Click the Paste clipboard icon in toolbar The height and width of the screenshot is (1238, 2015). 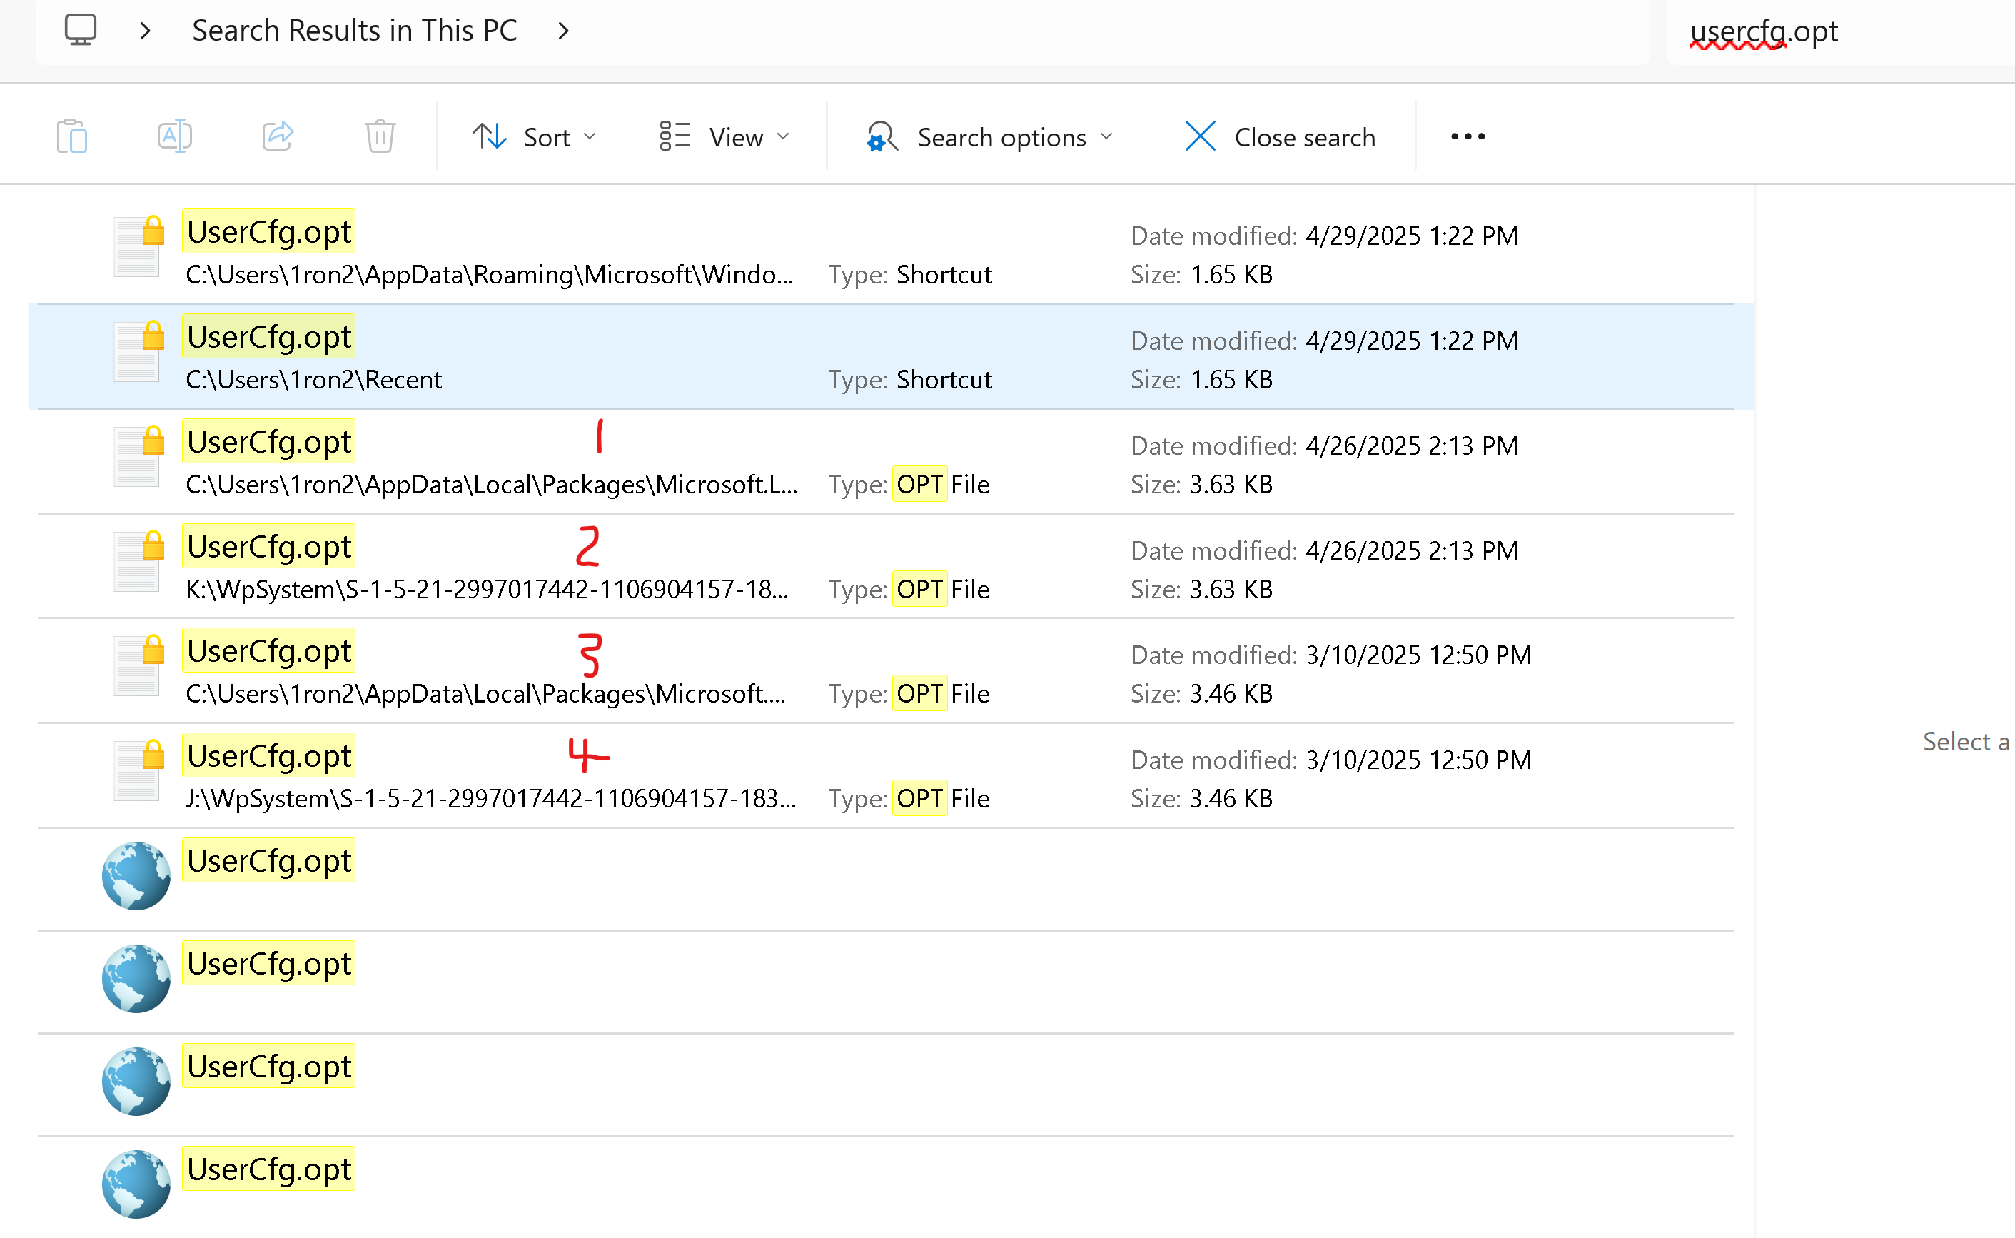pyautogui.click(x=72, y=137)
